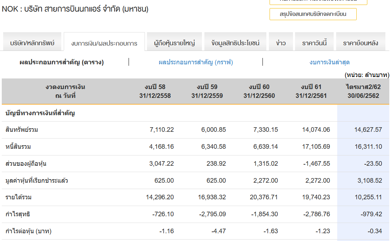Click the หนี้สินรวม row label
390x241 pixels.
pyautogui.click(x=18, y=147)
